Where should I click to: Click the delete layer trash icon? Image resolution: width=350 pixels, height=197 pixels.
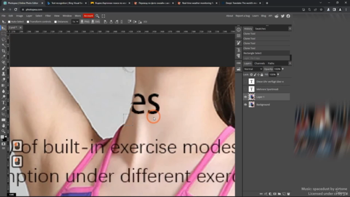[288, 194]
